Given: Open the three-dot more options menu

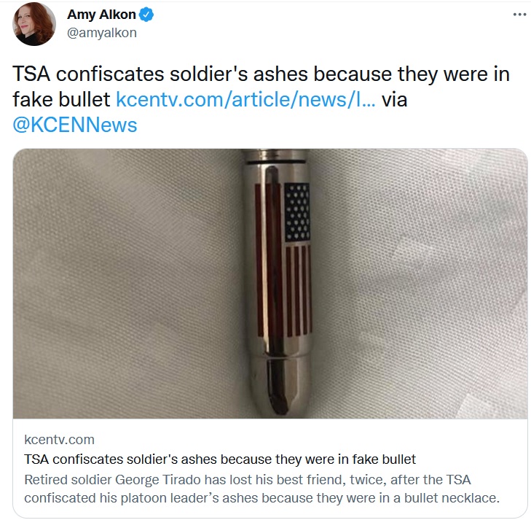Looking at the screenshot, I should pos(519,15).
